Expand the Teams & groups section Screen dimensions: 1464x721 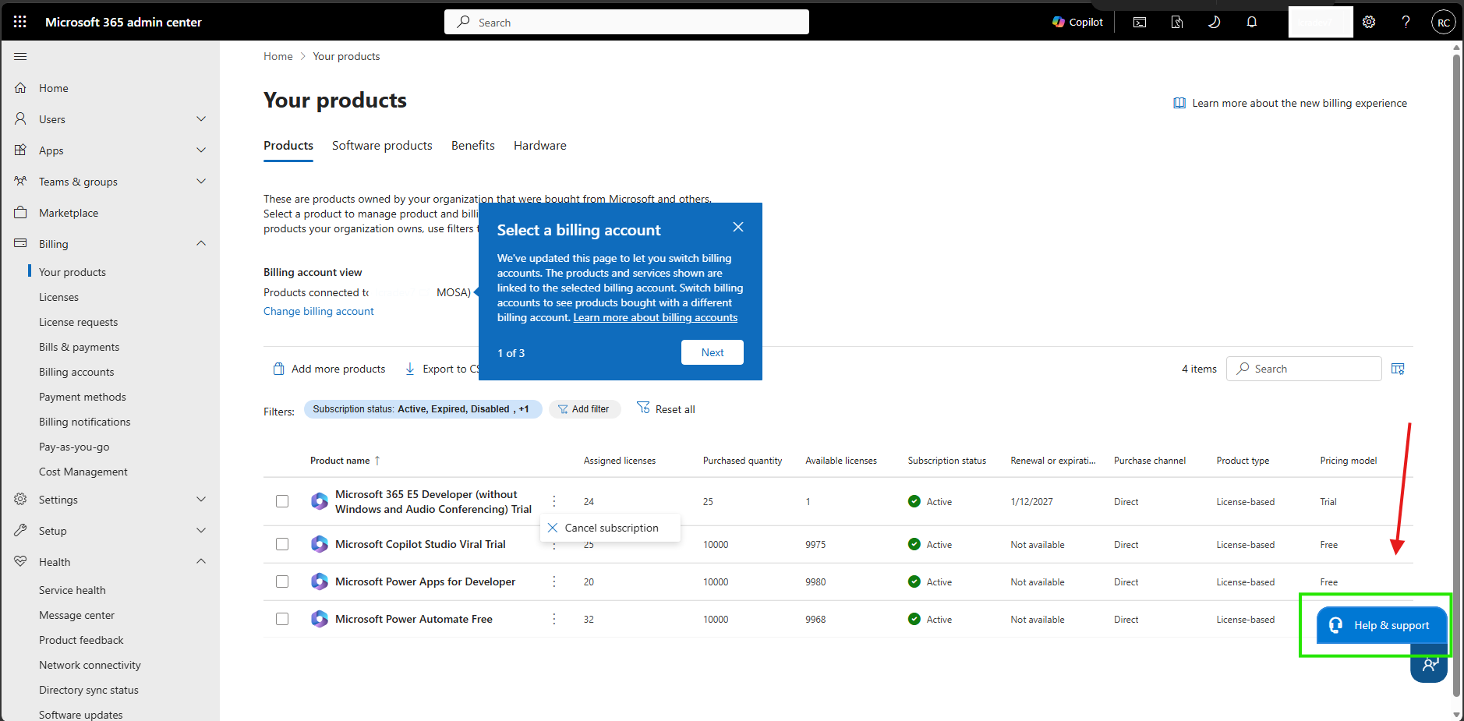pyautogui.click(x=201, y=182)
